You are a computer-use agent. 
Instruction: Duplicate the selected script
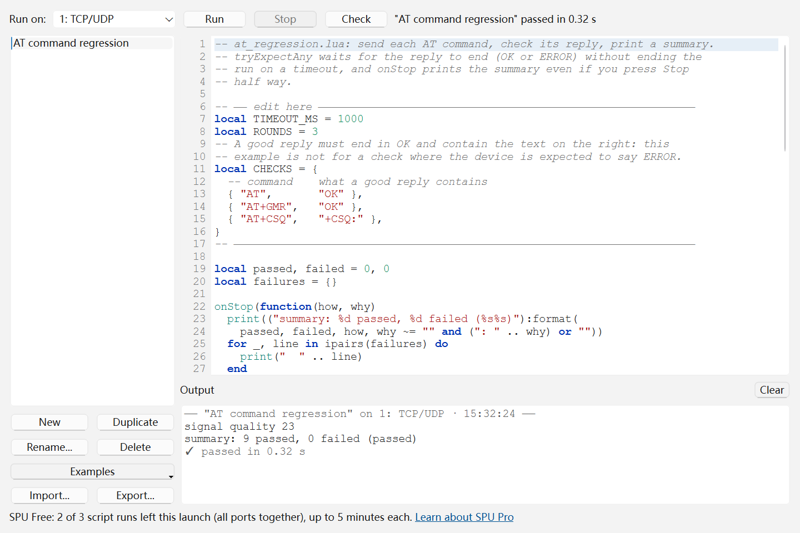click(135, 422)
